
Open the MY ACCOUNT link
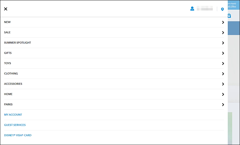pyautogui.click(x=13, y=115)
